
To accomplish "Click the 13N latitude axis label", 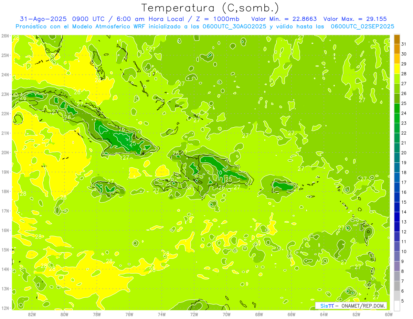I will pos(5,289).
